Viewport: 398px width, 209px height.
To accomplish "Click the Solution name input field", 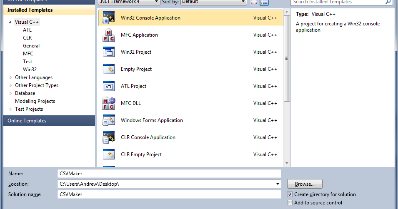I will pyautogui.click(x=169, y=194).
